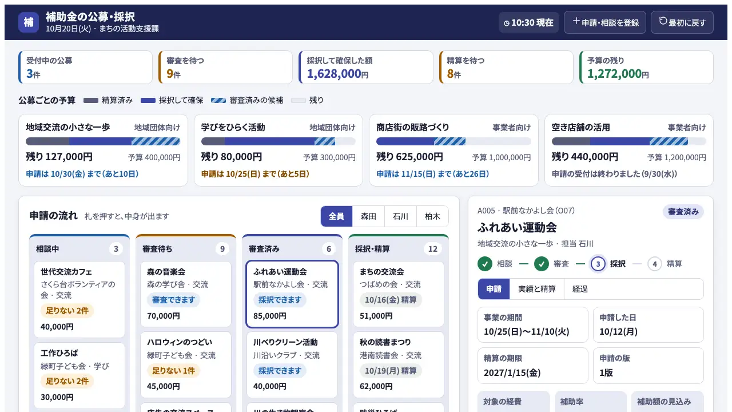
Task: Click the budget bar for 商店街の販路づくり
Action: coord(453,141)
